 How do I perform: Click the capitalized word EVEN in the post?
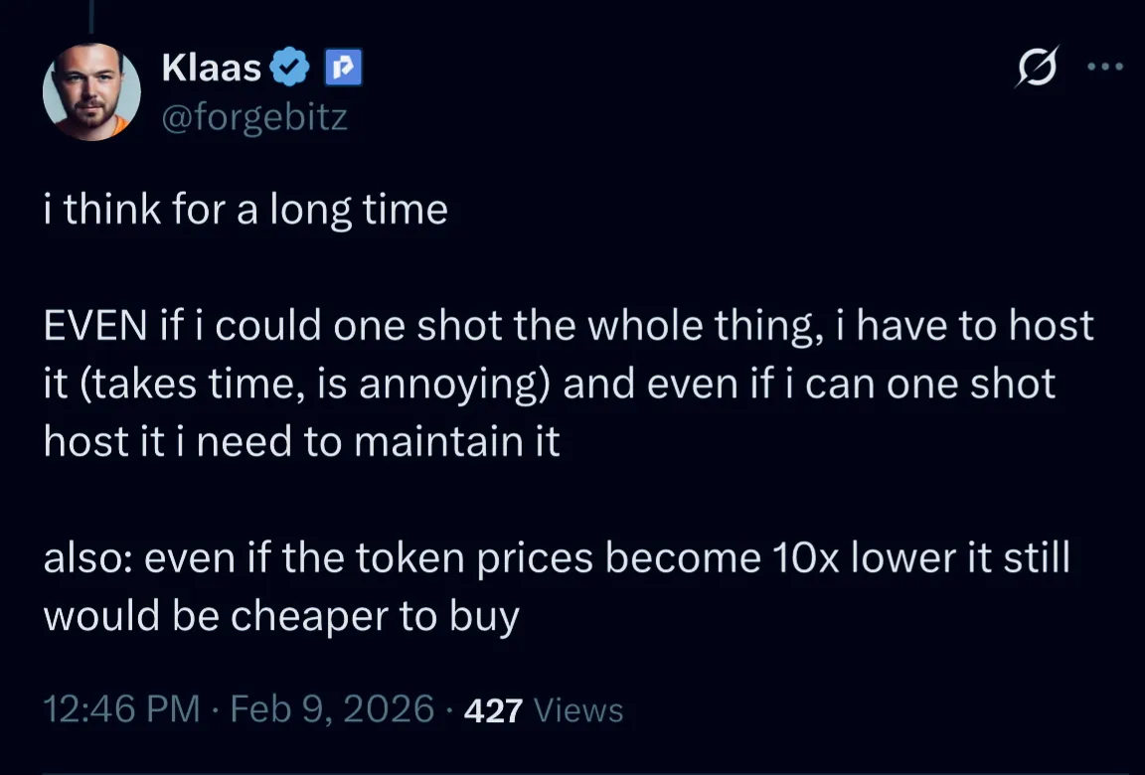point(93,326)
